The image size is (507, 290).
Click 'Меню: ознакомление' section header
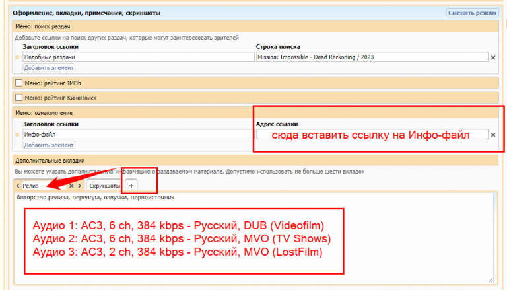pyautogui.click(x=255, y=113)
